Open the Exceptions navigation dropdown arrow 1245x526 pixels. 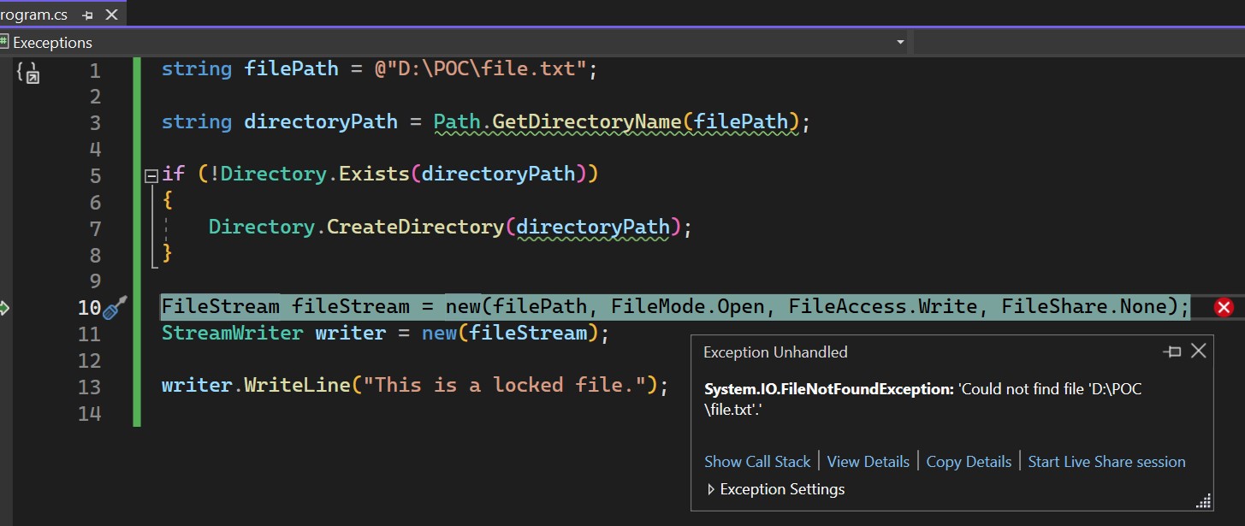point(899,42)
